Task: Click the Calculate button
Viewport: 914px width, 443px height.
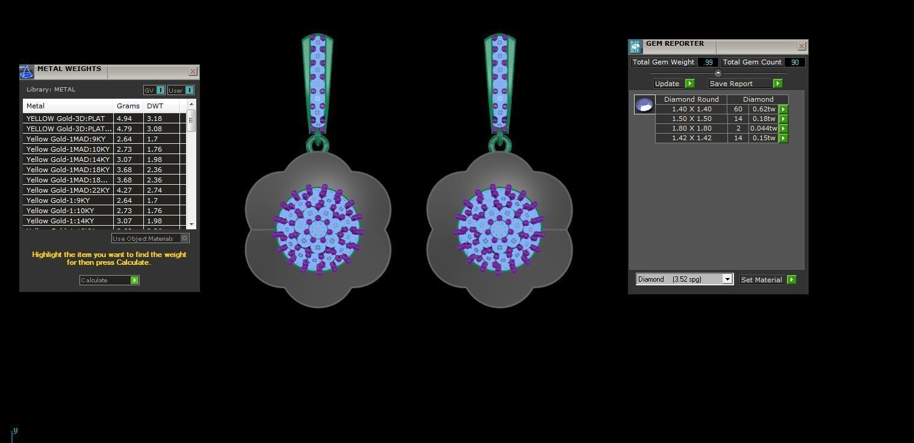Action: tap(110, 280)
